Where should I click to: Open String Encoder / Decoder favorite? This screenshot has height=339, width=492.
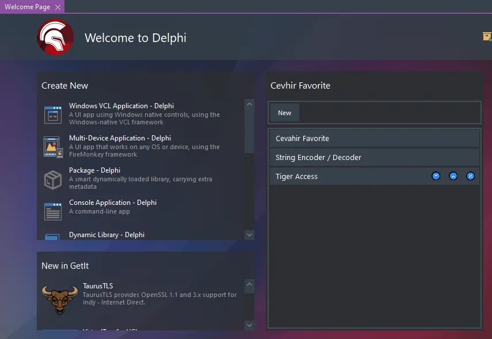click(x=375, y=157)
